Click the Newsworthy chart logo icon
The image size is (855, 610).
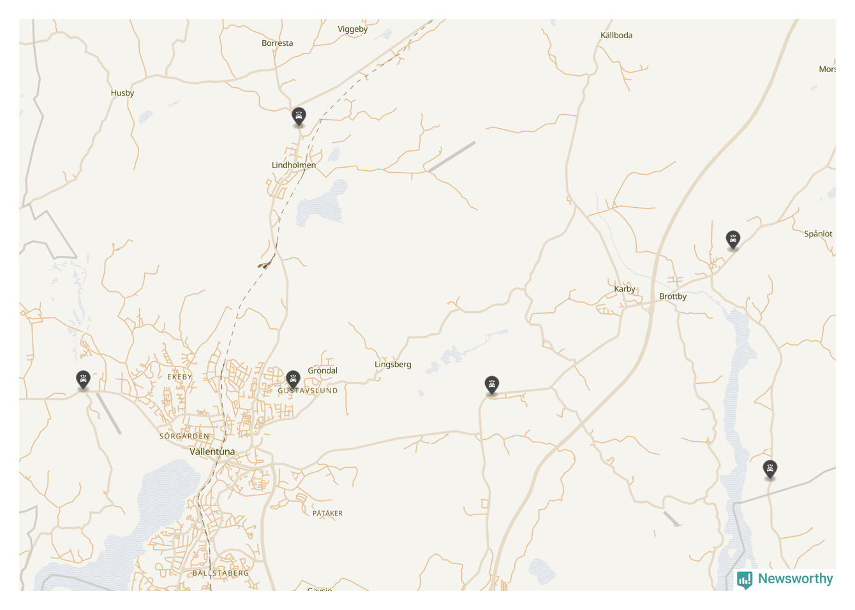click(745, 579)
